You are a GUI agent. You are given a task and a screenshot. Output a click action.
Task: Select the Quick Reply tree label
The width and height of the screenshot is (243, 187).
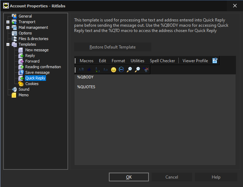(x=35, y=78)
